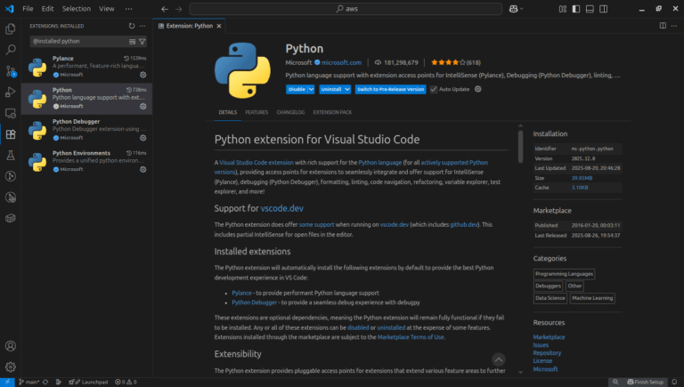Open notifications bell in status bar

click(x=674, y=382)
